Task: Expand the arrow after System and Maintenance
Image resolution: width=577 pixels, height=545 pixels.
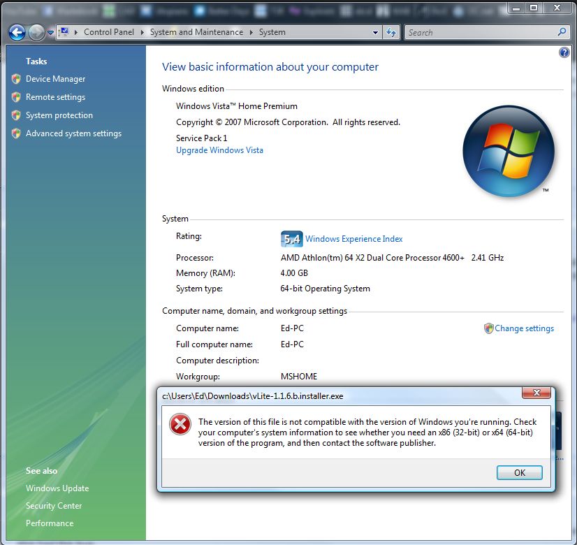Action: click(x=251, y=32)
